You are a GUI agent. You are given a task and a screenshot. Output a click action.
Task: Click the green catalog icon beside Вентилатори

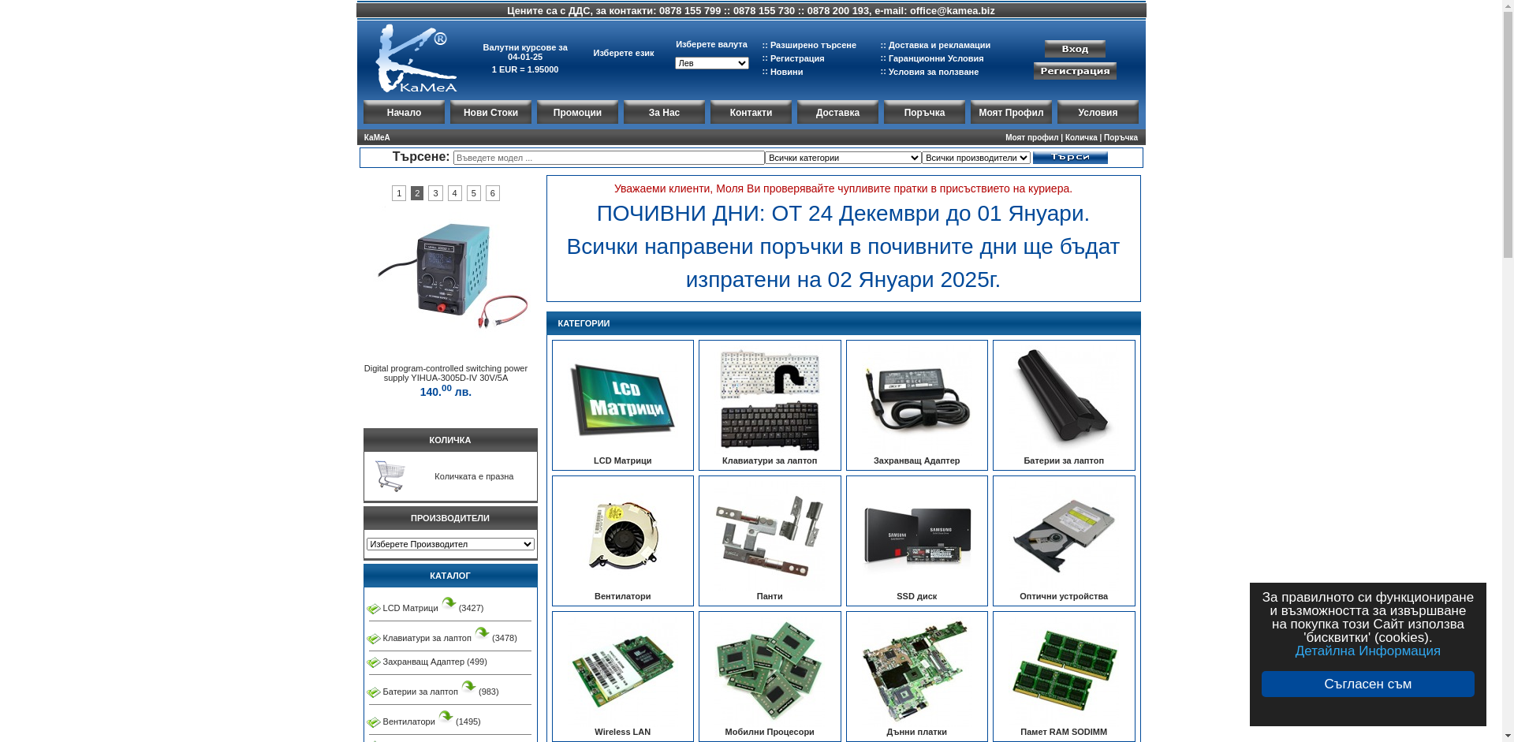point(373,721)
